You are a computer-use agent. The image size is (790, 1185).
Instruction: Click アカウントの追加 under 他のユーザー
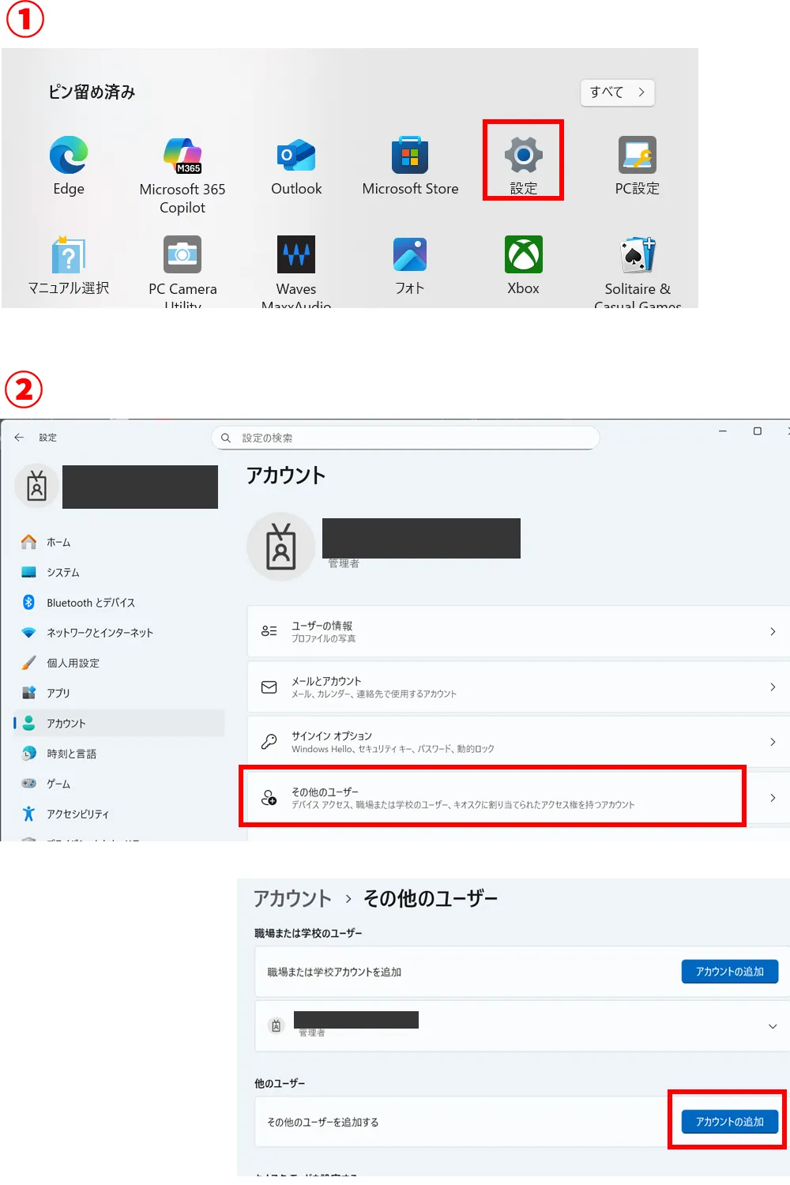click(728, 1120)
